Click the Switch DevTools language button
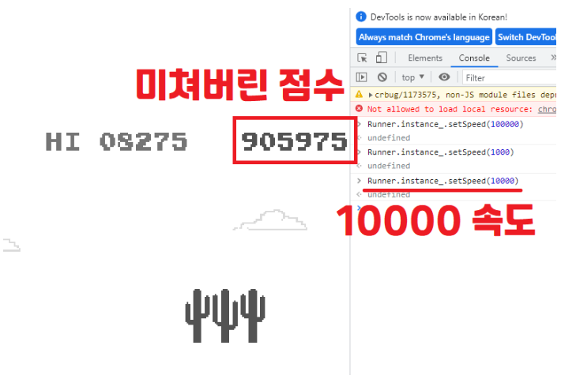This screenshot has width=561, height=379. click(527, 37)
